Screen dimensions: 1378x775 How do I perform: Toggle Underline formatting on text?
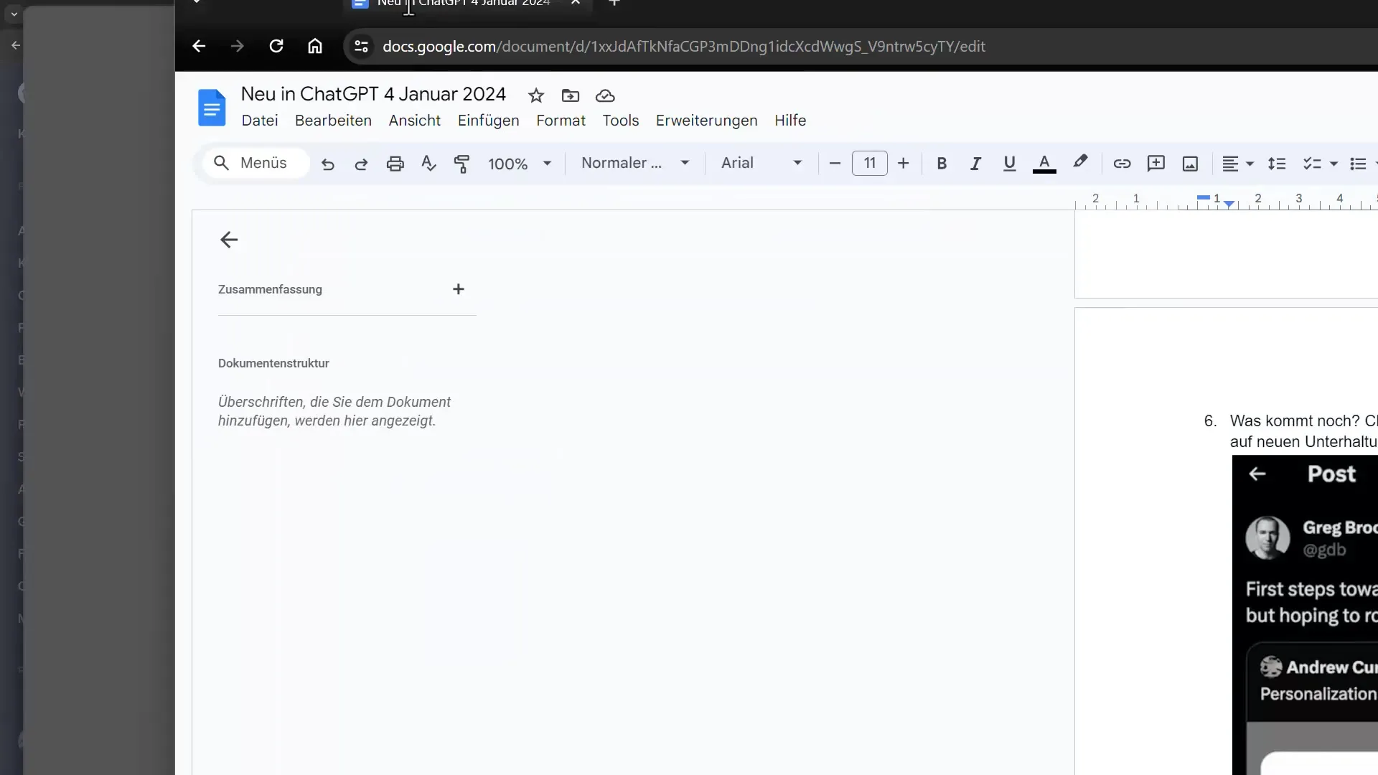point(1009,163)
